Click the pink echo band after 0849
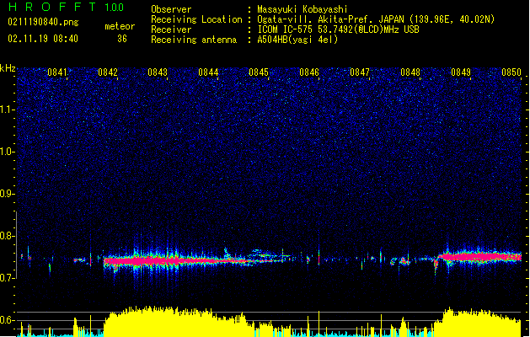Viewport: 530px width, 337px height. click(x=482, y=257)
